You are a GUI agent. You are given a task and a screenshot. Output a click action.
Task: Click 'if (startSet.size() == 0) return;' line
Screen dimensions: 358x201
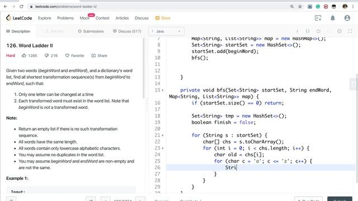[237, 103]
